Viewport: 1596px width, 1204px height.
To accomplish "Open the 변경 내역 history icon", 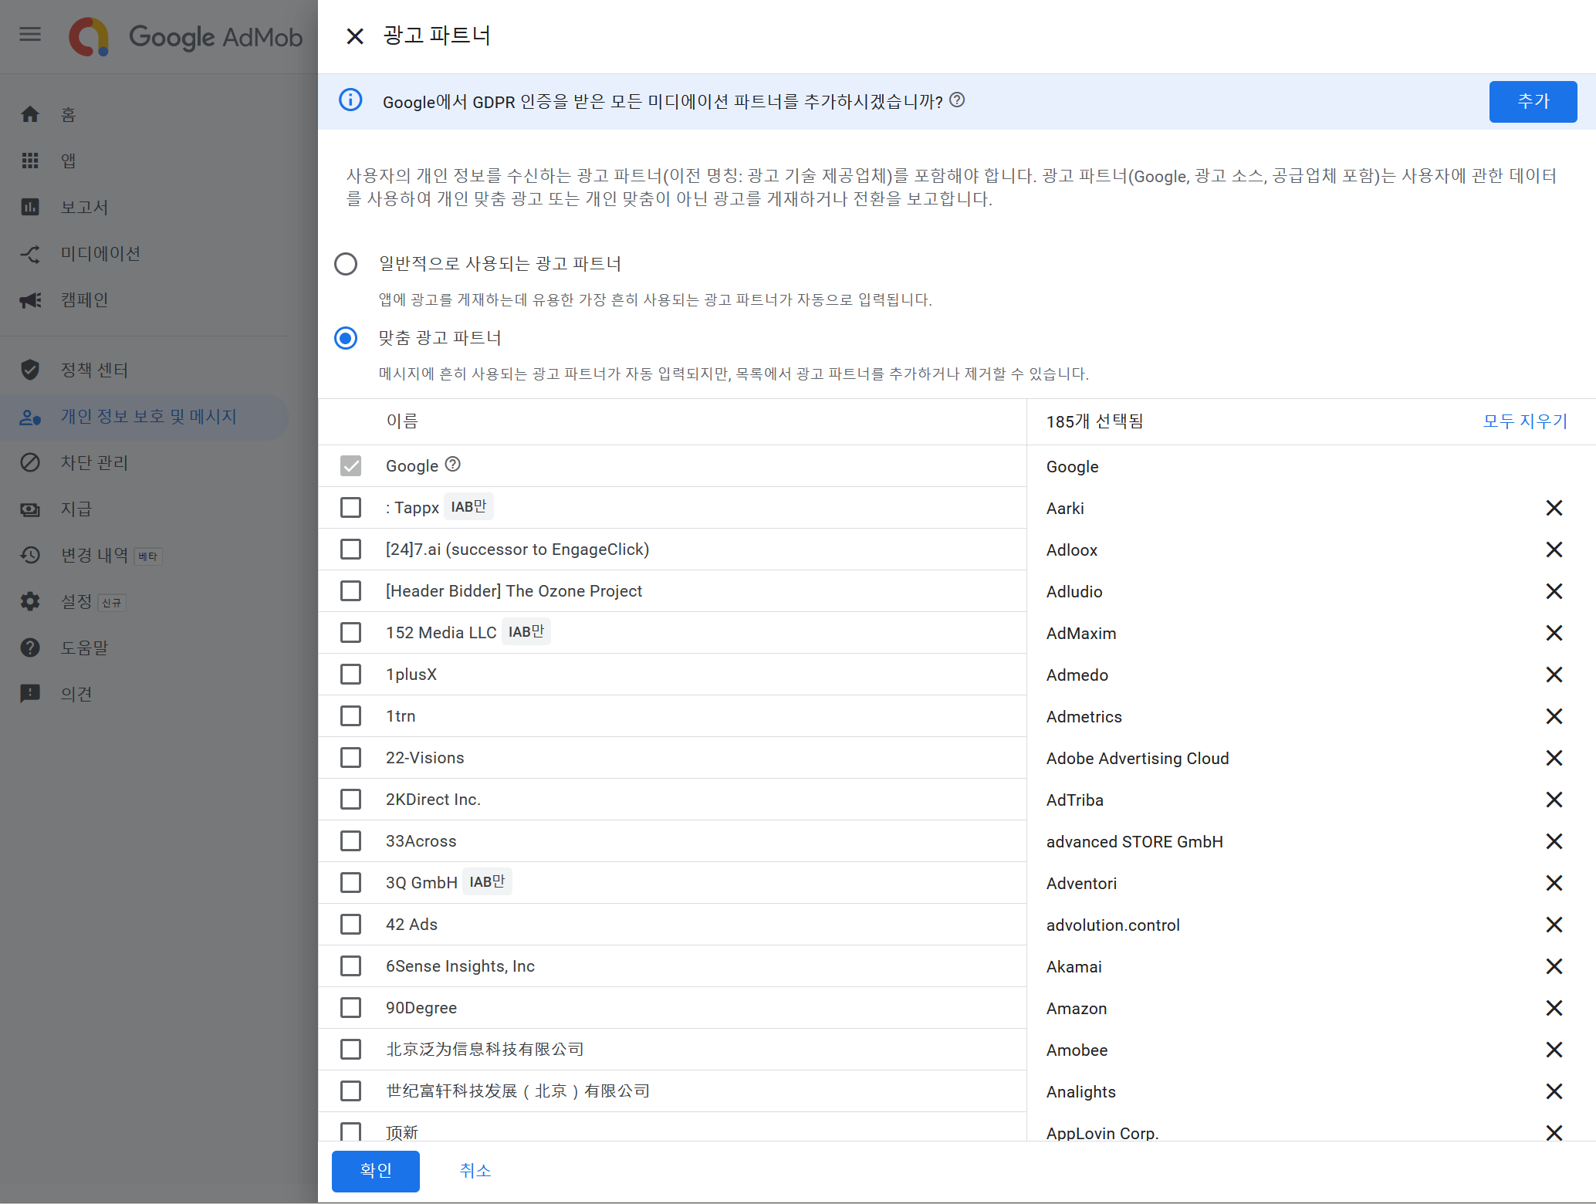I will tap(30, 555).
